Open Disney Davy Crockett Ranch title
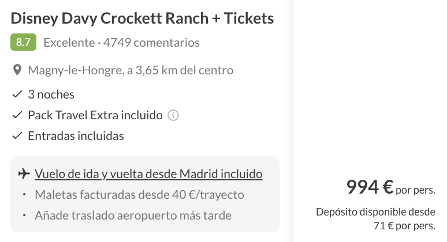This screenshot has height=242, width=447. pos(142,18)
